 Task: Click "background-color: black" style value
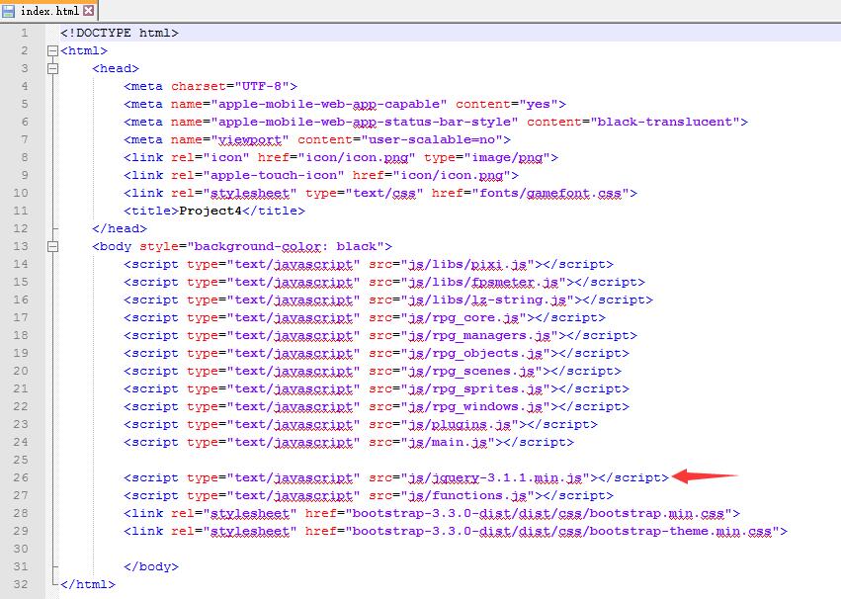tap(286, 247)
